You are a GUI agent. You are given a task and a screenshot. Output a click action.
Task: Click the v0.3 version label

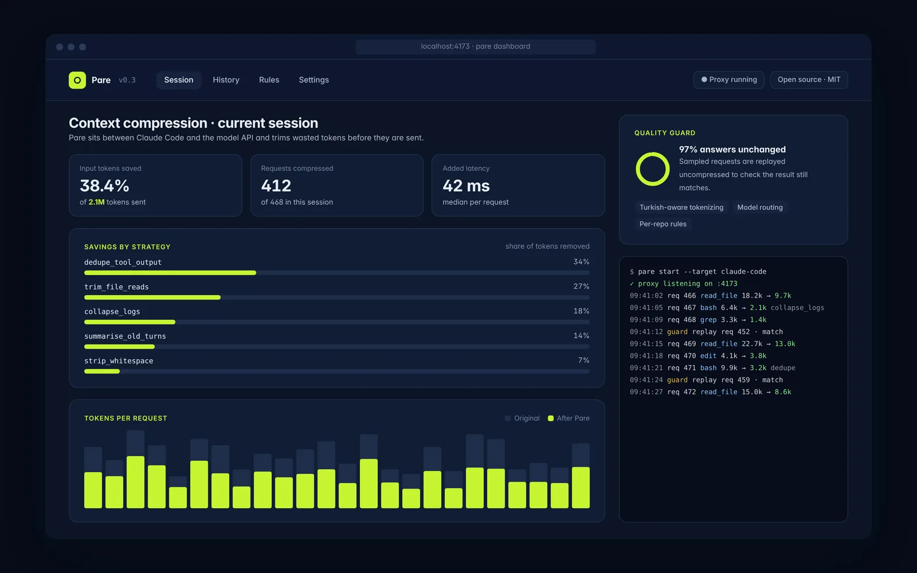point(127,80)
